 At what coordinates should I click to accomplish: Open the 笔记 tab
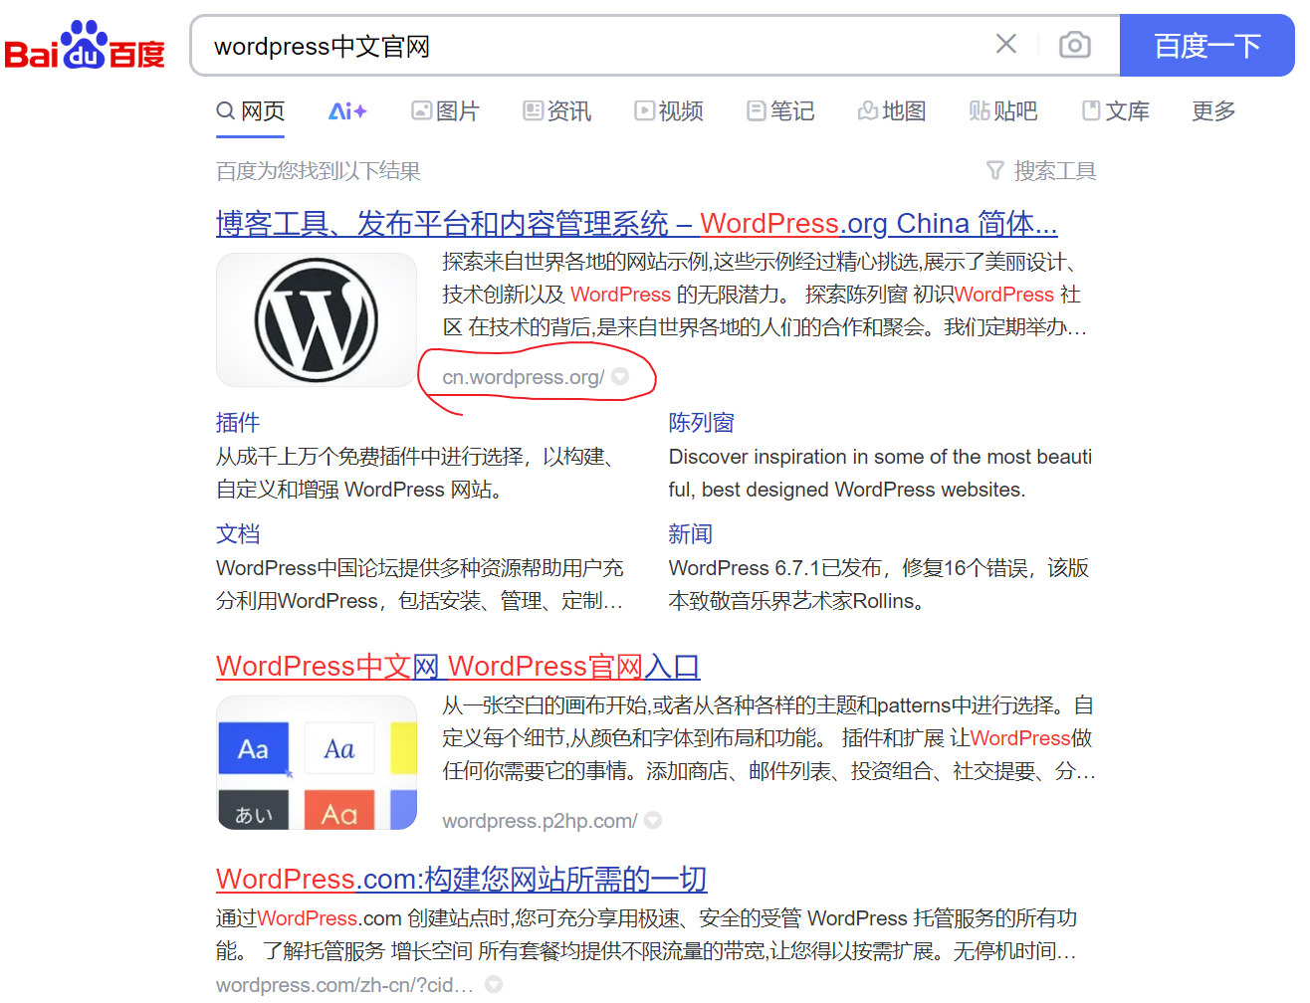point(780,110)
